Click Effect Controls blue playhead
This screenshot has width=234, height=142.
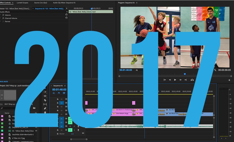tap(92, 9)
